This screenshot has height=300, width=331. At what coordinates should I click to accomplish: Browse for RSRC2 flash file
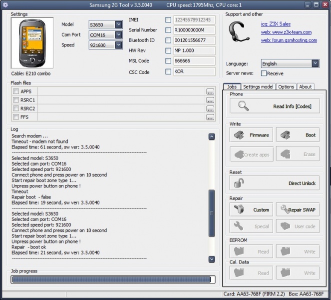click(x=210, y=108)
